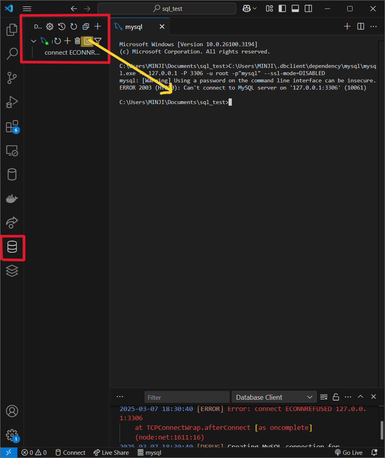
Task: Open Extensions view with badge 6
Action: point(12,127)
